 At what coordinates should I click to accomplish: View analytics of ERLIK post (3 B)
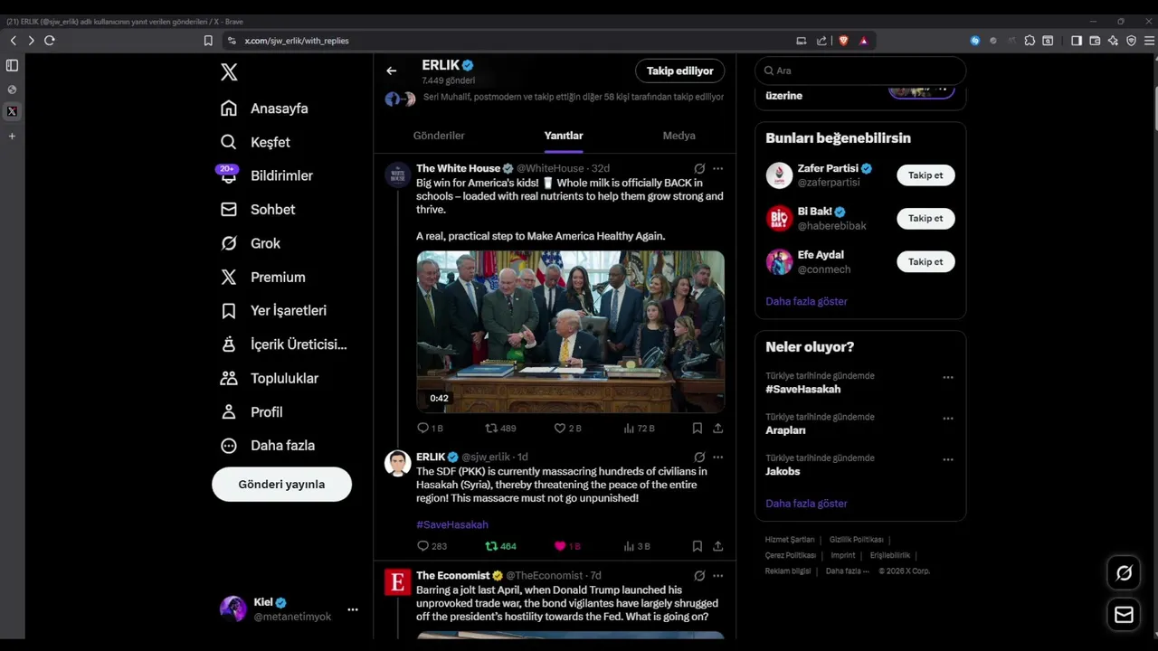[637, 546]
